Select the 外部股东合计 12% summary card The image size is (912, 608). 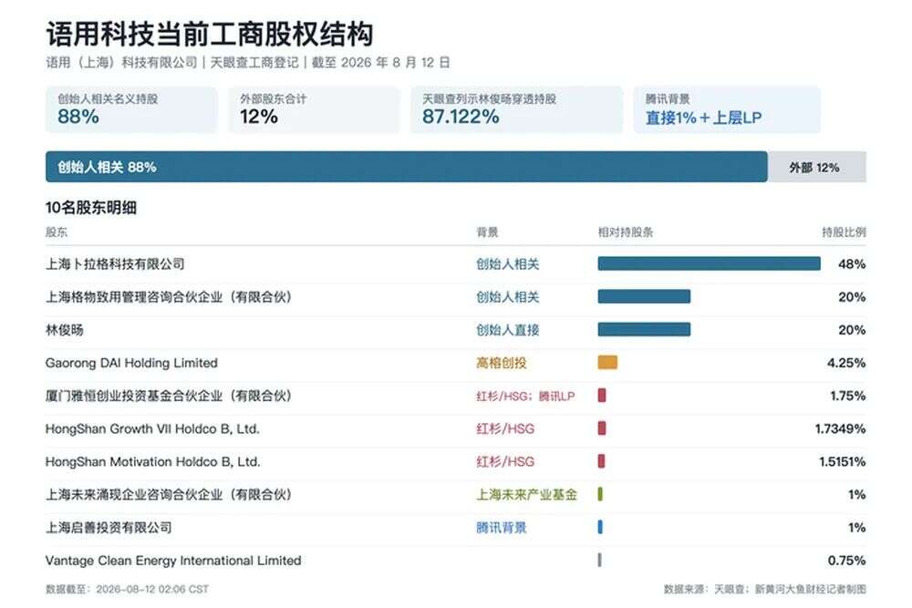coord(314,110)
